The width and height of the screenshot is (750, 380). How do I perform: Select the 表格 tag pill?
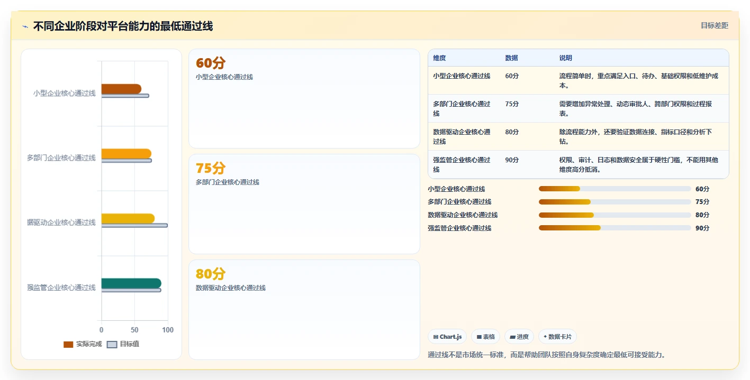click(485, 337)
